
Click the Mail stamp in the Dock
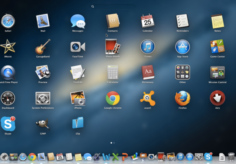point(41,157)
